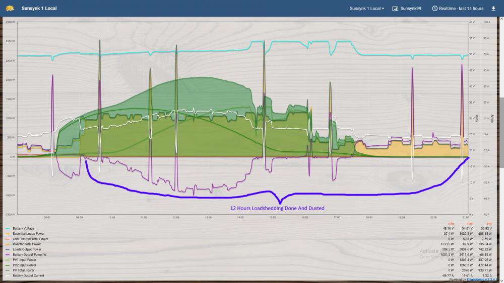The height and width of the screenshot is (283, 504).
Task: Click the entity devices icon beside Sunsynk99
Action: (x=395, y=9)
